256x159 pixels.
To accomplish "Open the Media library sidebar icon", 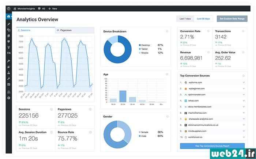I will tap(9, 30).
